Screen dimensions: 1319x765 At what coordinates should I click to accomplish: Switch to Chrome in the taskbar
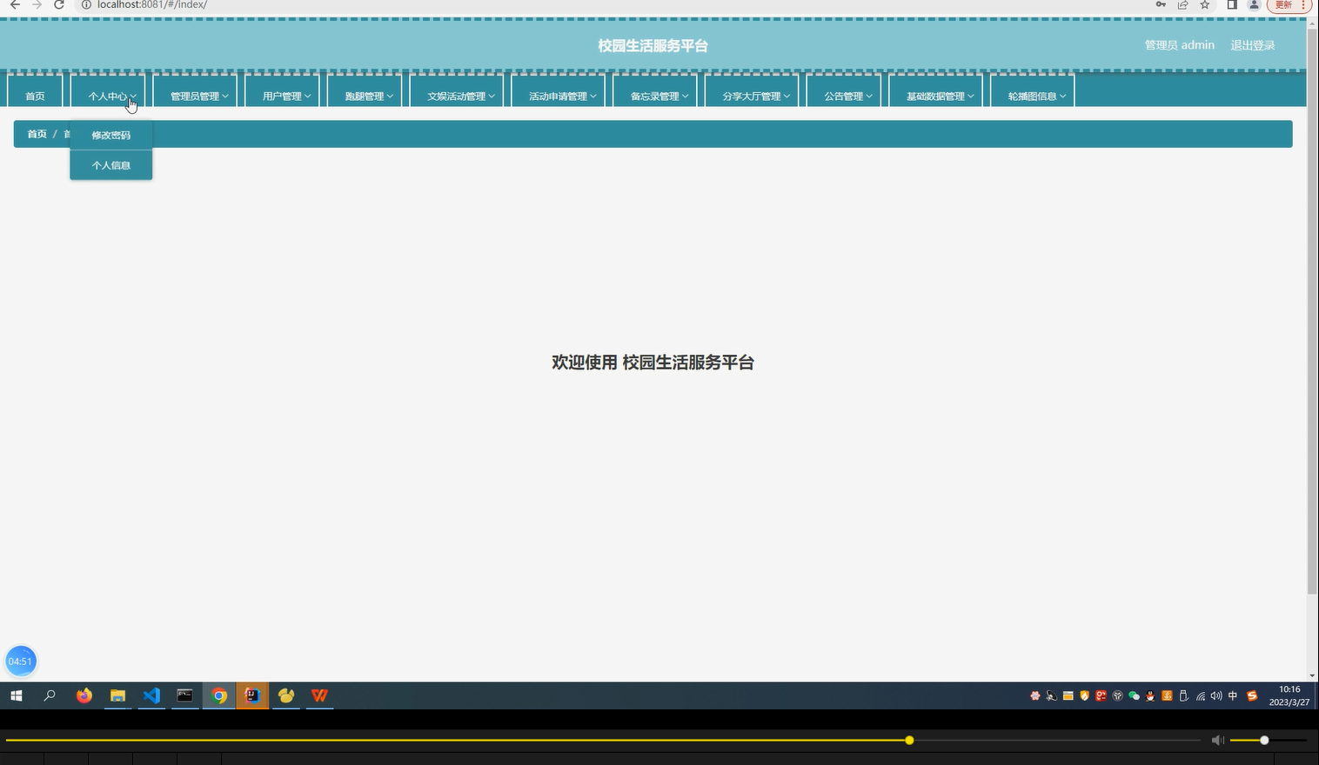click(x=219, y=695)
